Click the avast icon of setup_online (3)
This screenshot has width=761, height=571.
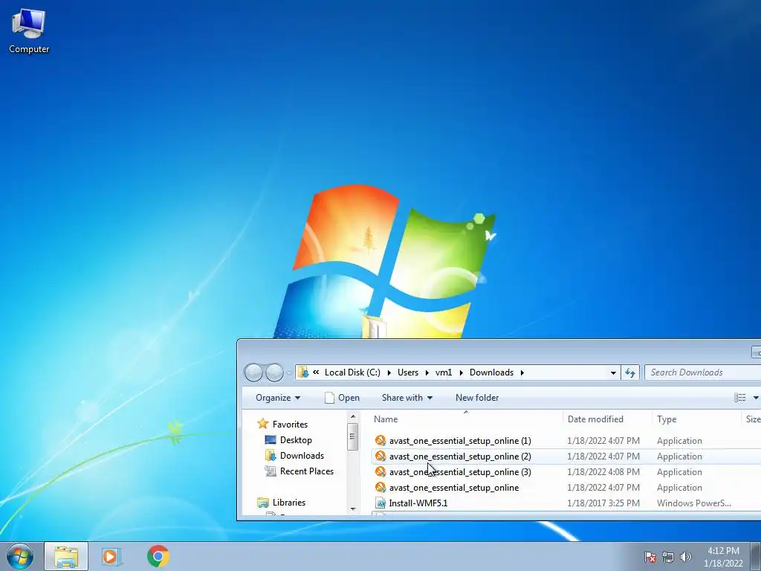click(x=380, y=471)
